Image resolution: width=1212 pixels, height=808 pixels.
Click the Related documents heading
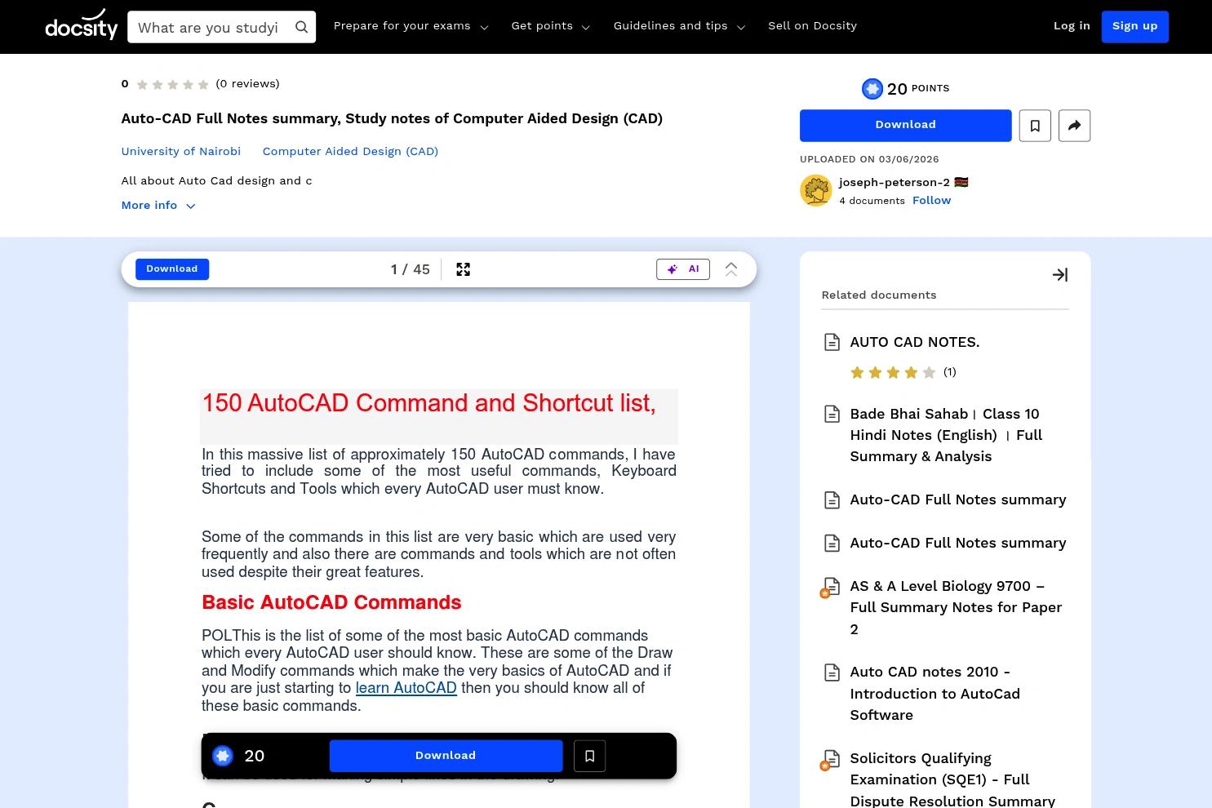coord(879,295)
